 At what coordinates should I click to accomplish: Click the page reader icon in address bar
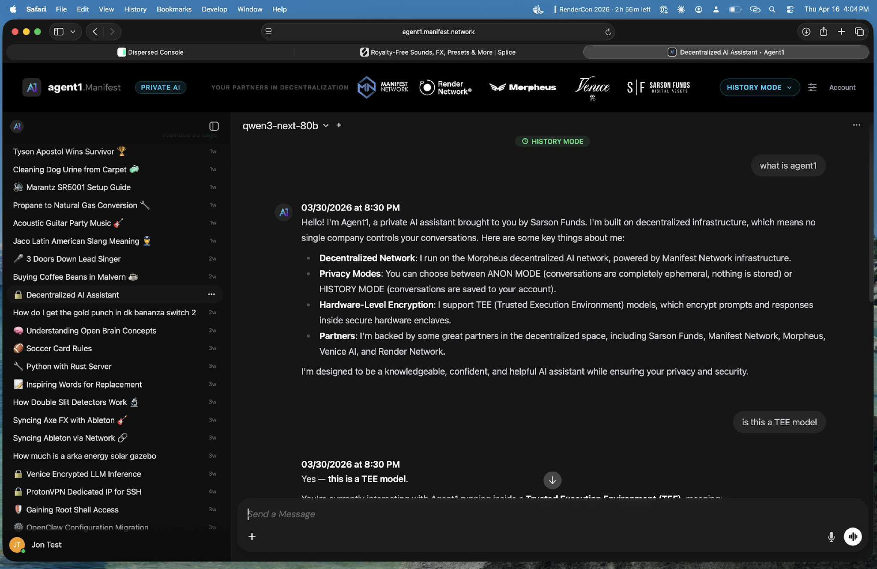click(269, 32)
